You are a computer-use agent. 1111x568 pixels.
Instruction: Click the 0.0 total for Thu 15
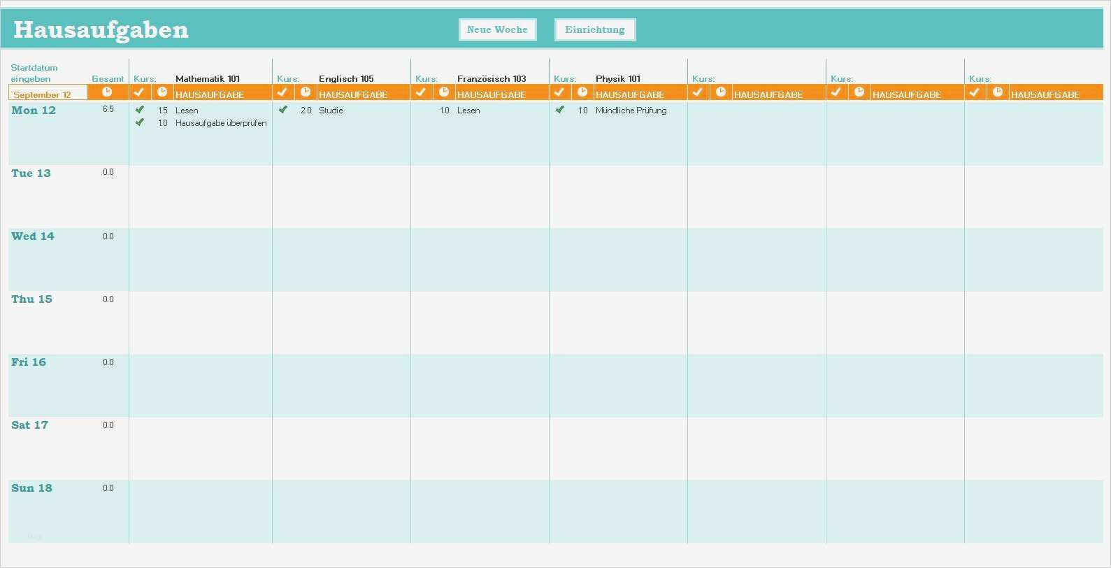pyautogui.click(x=108, y=299)
